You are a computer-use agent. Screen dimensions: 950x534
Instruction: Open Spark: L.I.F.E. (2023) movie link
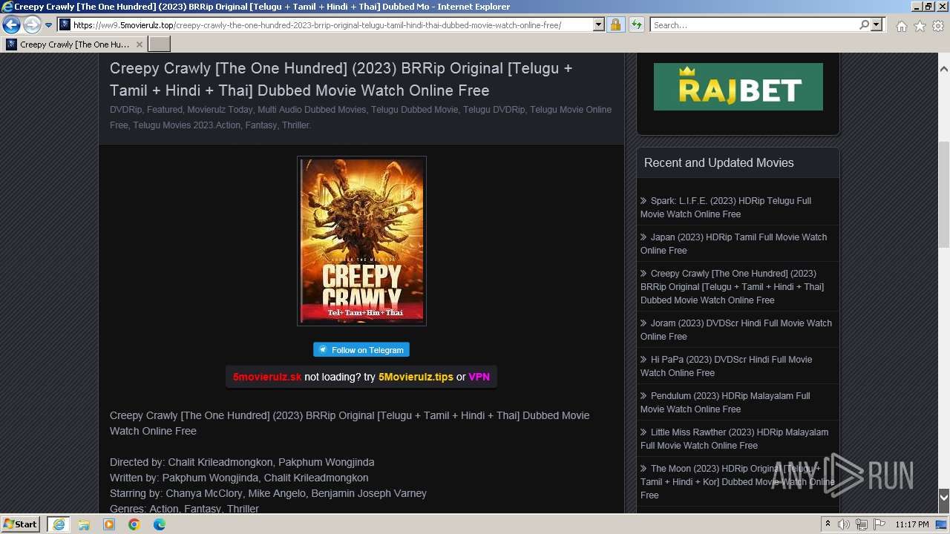[x=726, y=208]
